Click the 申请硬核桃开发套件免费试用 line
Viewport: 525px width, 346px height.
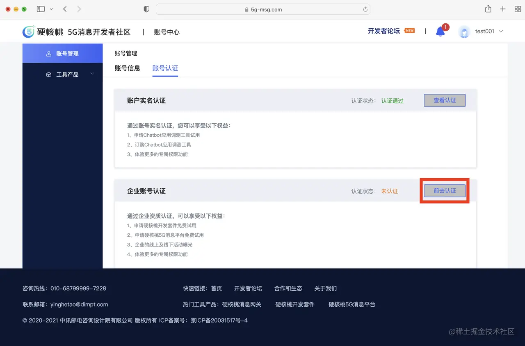point(162,225)
